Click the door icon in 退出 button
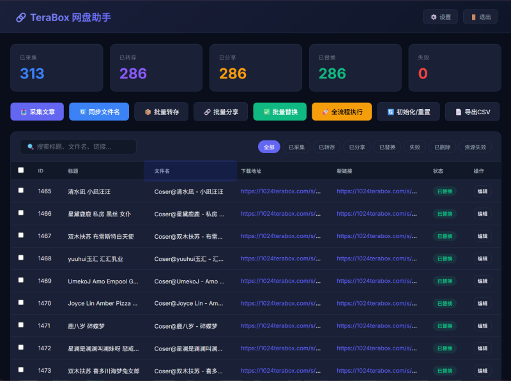The image size is (511, 381). pyautogui.click(x=473, y=17)
